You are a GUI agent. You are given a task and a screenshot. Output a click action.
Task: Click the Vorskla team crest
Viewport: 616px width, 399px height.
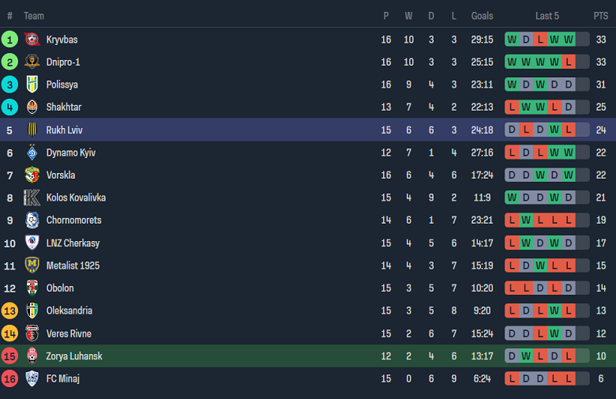[x=32, y=175]
